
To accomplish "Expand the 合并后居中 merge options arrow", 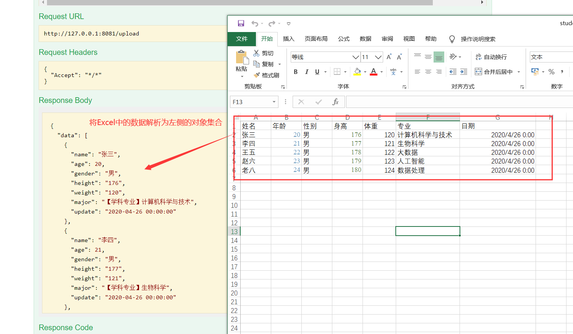I will [519, 72].
